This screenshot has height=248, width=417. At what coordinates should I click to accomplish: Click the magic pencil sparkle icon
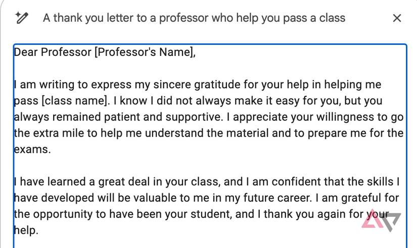(x=21, y=18)
